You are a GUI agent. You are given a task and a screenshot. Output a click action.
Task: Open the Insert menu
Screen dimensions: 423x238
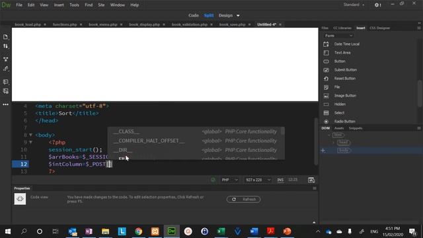point(59,5)
